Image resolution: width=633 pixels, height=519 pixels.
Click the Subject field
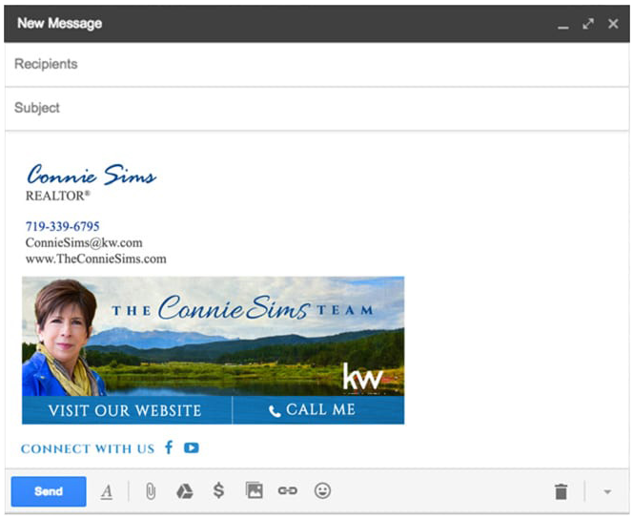tap(315, 108)
